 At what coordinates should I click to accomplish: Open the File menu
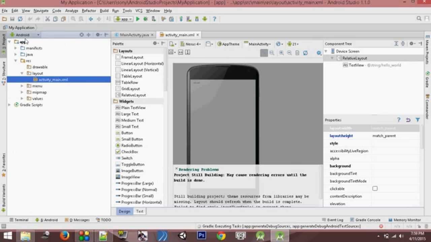pos(4,11)
